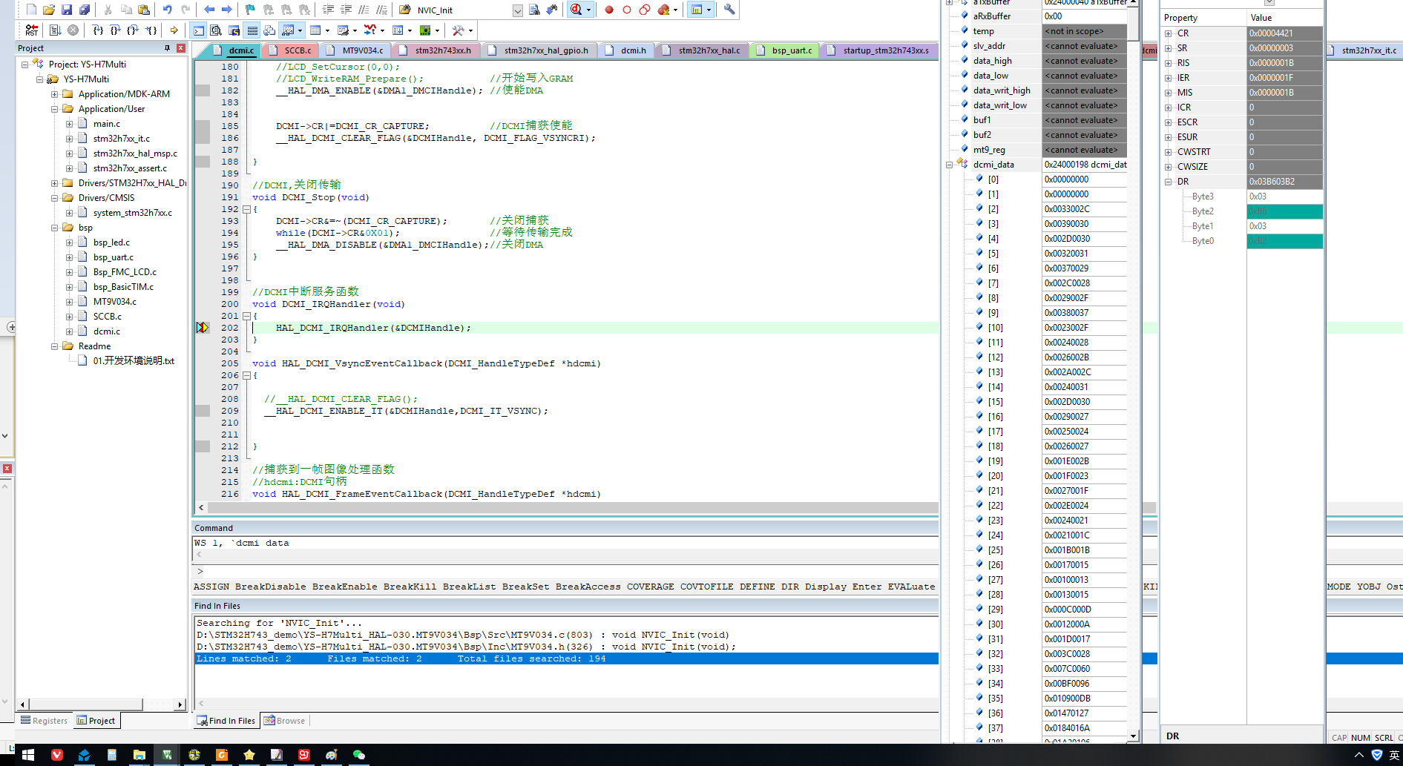Insert a breakpoint with the red dot
1403x766 pixels.
pyautogui.click(x=609, y=10)
